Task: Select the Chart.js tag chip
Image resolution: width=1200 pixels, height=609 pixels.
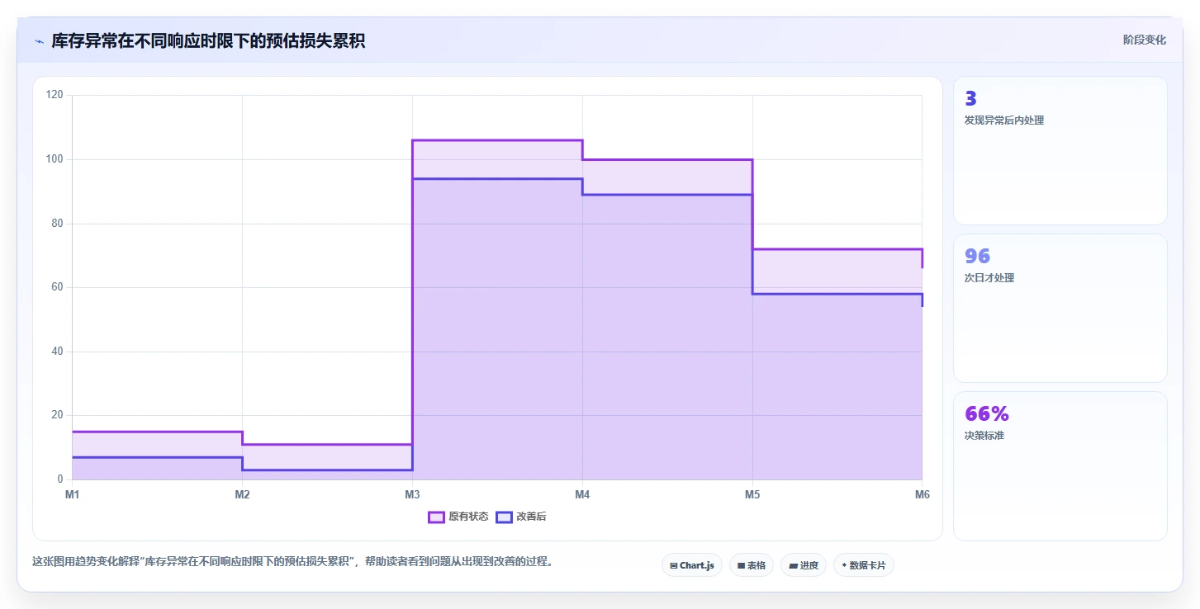Action: tap(692, 565)
